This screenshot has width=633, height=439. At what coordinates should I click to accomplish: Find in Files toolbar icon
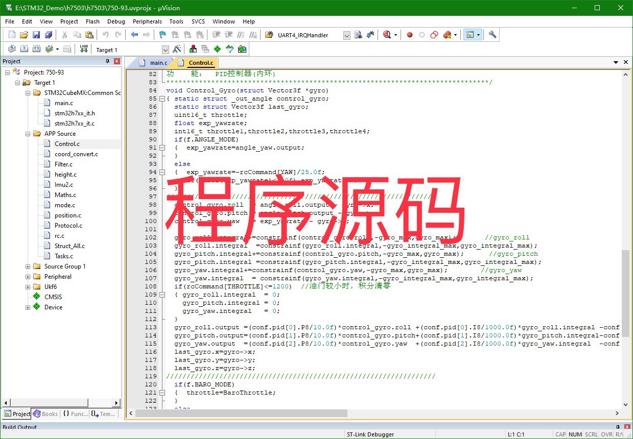269,35
